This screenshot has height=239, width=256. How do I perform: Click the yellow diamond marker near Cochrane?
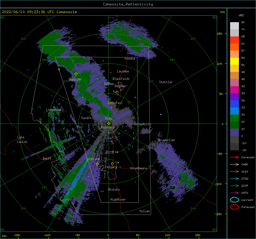coord(97,164)
